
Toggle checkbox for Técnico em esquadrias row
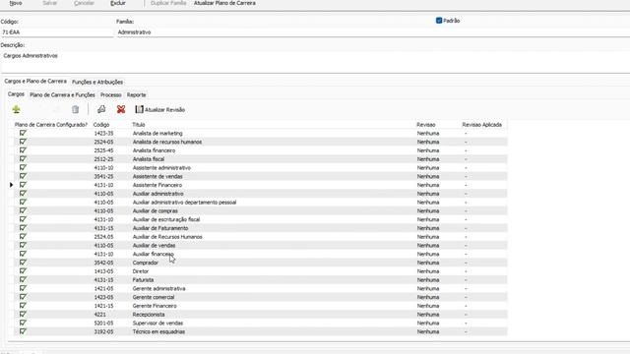pos(23,331)
